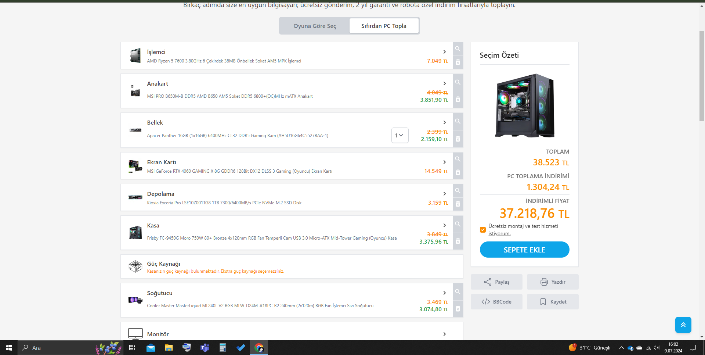
Task: Click the Frisby FC-9450G Moro case description
Action: pos(272,238)
